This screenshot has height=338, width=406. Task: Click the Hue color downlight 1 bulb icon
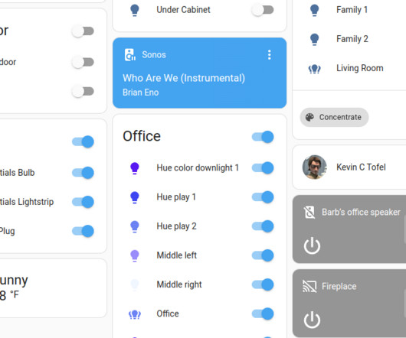pyautogui.click(x=135, y=168)
